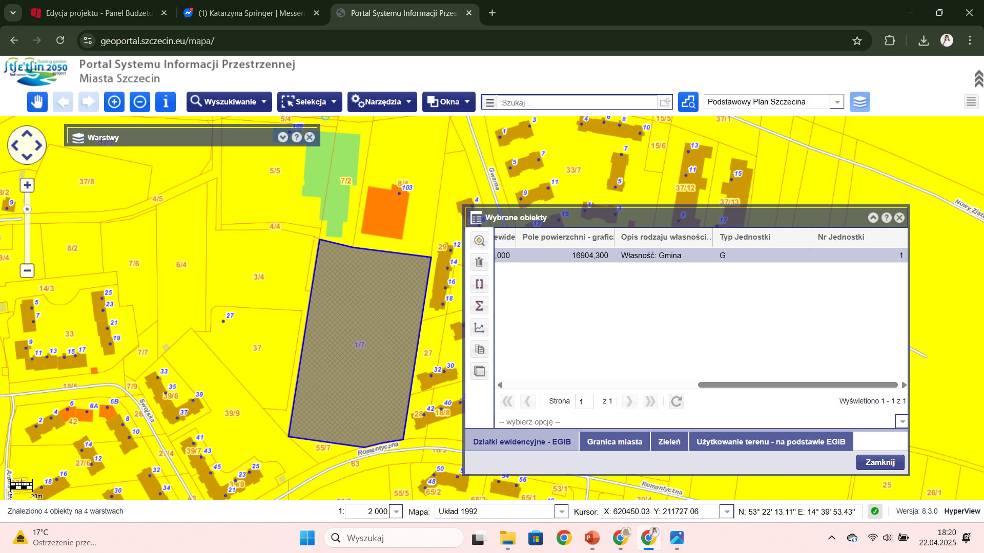This screenshot has width=984, height=553.
Task: Click the Zamknij button
Action: pyautogui.click(x=880, y=462)
